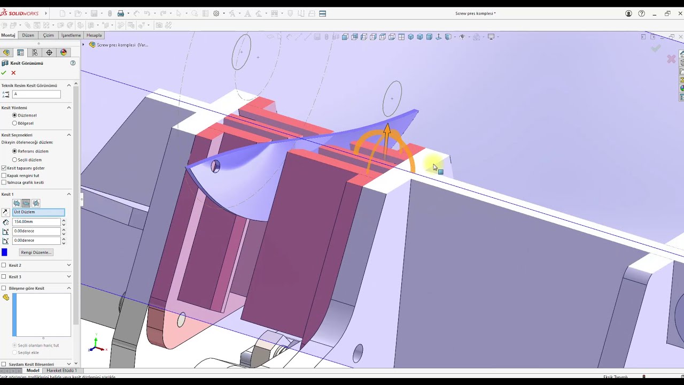Click the Print icon in top toolbar

tap(121, 13)
